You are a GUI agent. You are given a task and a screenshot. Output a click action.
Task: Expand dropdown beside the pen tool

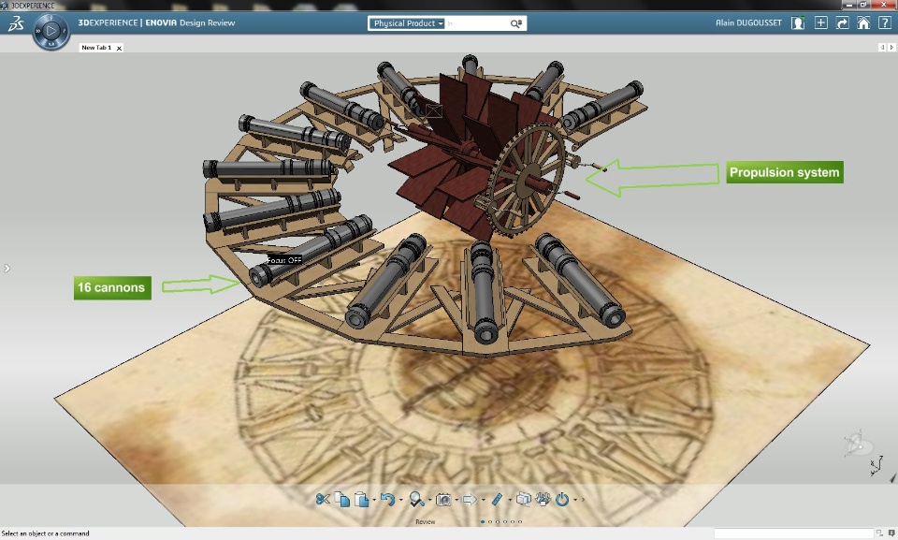(x=509, y=500)
